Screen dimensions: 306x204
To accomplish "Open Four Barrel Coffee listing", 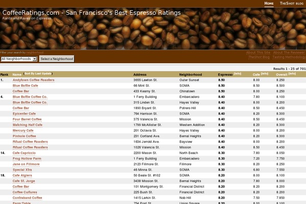I will pos(27,119).
